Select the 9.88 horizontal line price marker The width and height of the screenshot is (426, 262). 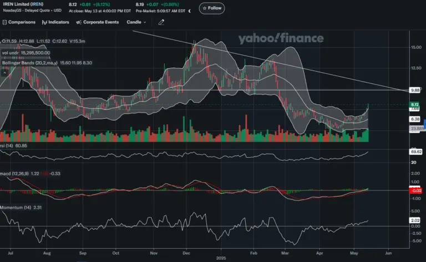(x=414, y=90)
